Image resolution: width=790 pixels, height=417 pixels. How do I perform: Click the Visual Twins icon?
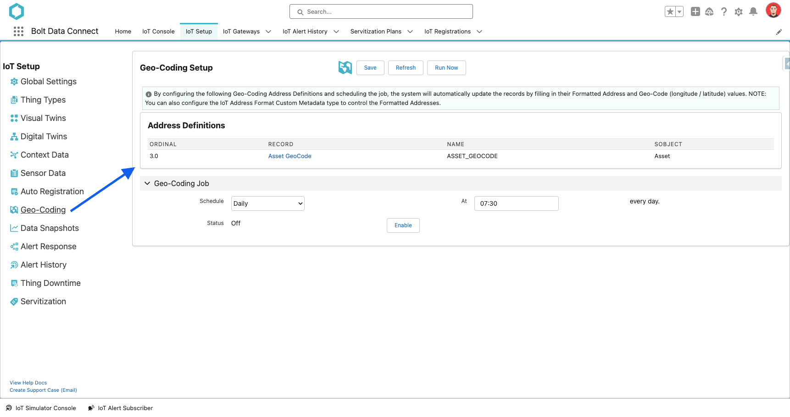pos(14,118)
